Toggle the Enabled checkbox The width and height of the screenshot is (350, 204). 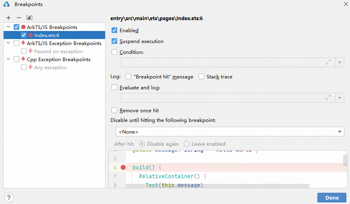(114, 31)
